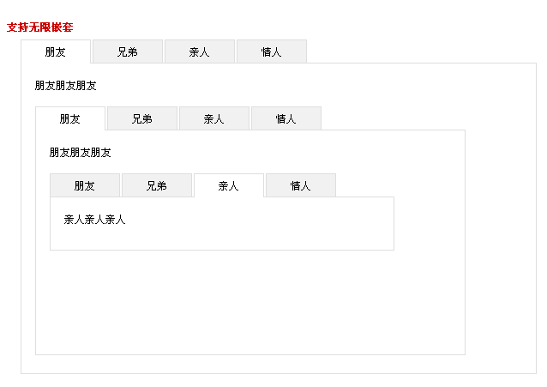Click blank area of second-level panel below innermost panel
The width and height of the screenshot is (547, 387).
249,300
